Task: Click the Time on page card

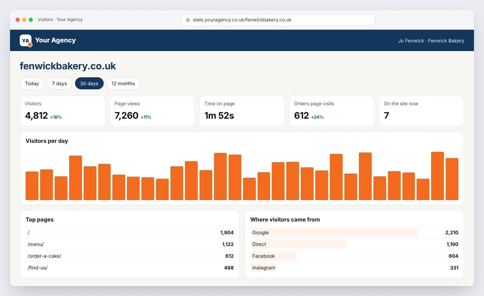Action: pos(242,111)
